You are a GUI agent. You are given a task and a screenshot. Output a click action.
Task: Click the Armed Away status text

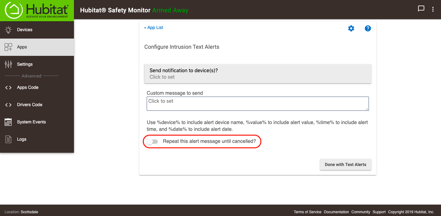170,10
